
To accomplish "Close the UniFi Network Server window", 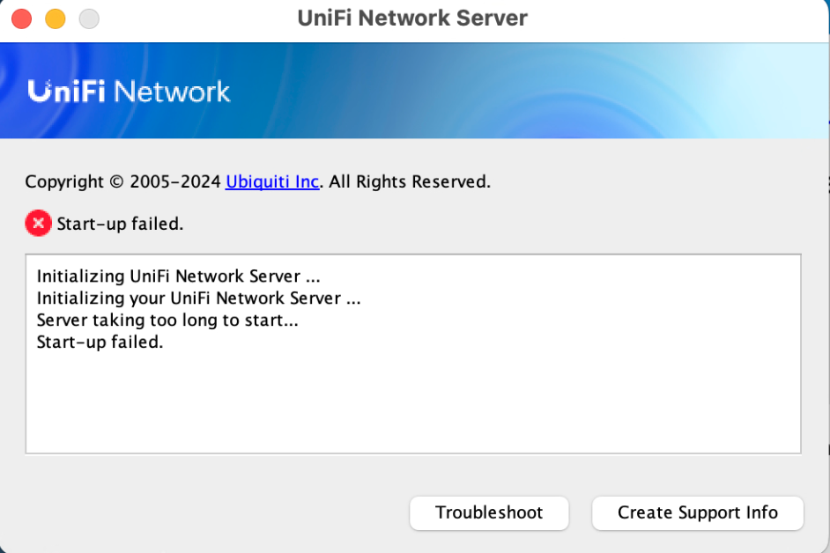I will (22, 19).
